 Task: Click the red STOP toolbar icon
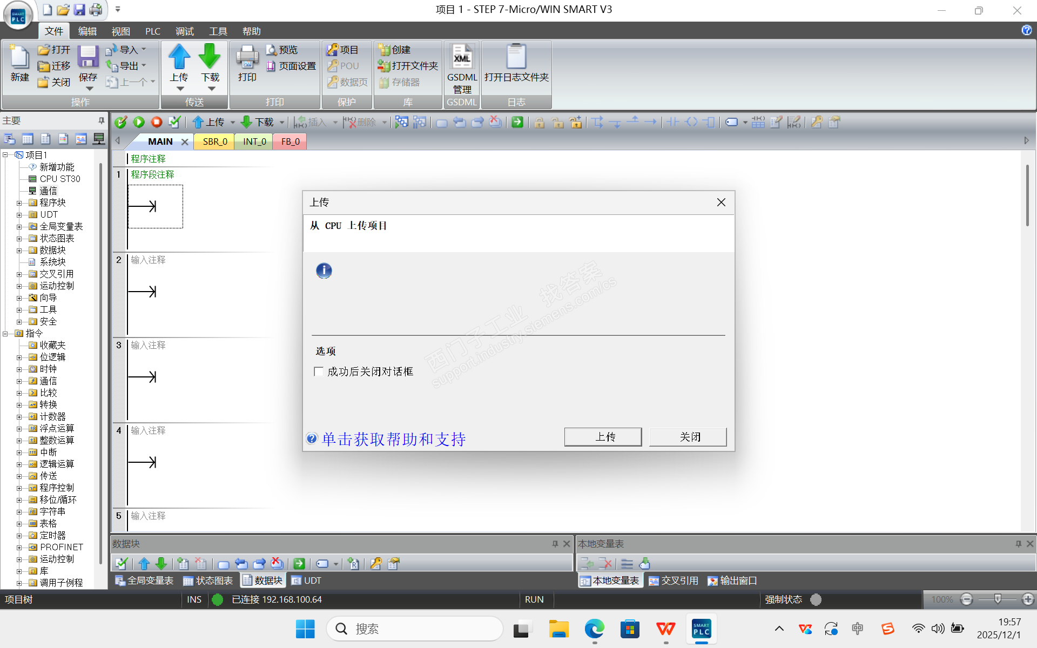(x=157, y=123)
